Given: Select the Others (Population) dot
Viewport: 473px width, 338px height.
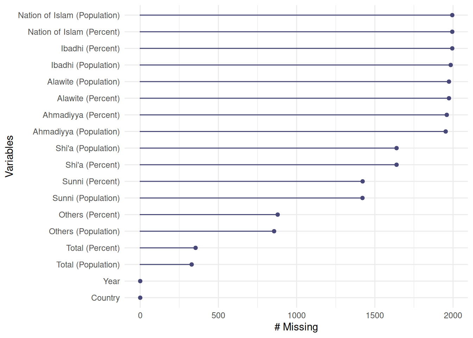Looking at the screenshot, I should [x=274, y=231].
